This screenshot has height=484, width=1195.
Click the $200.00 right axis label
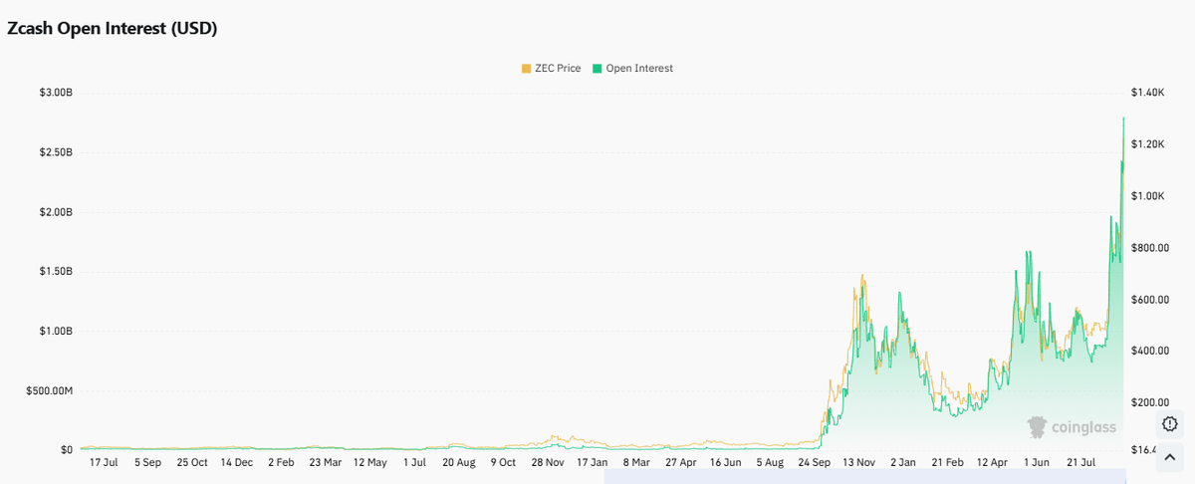(1148, 402)
